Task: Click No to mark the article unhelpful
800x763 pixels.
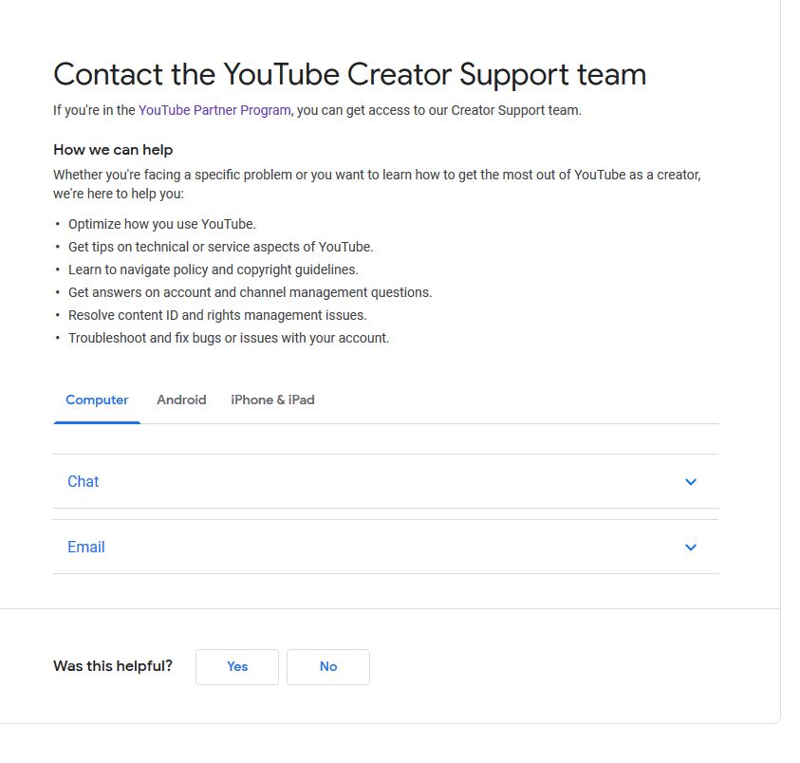Action: click(327, 666)
